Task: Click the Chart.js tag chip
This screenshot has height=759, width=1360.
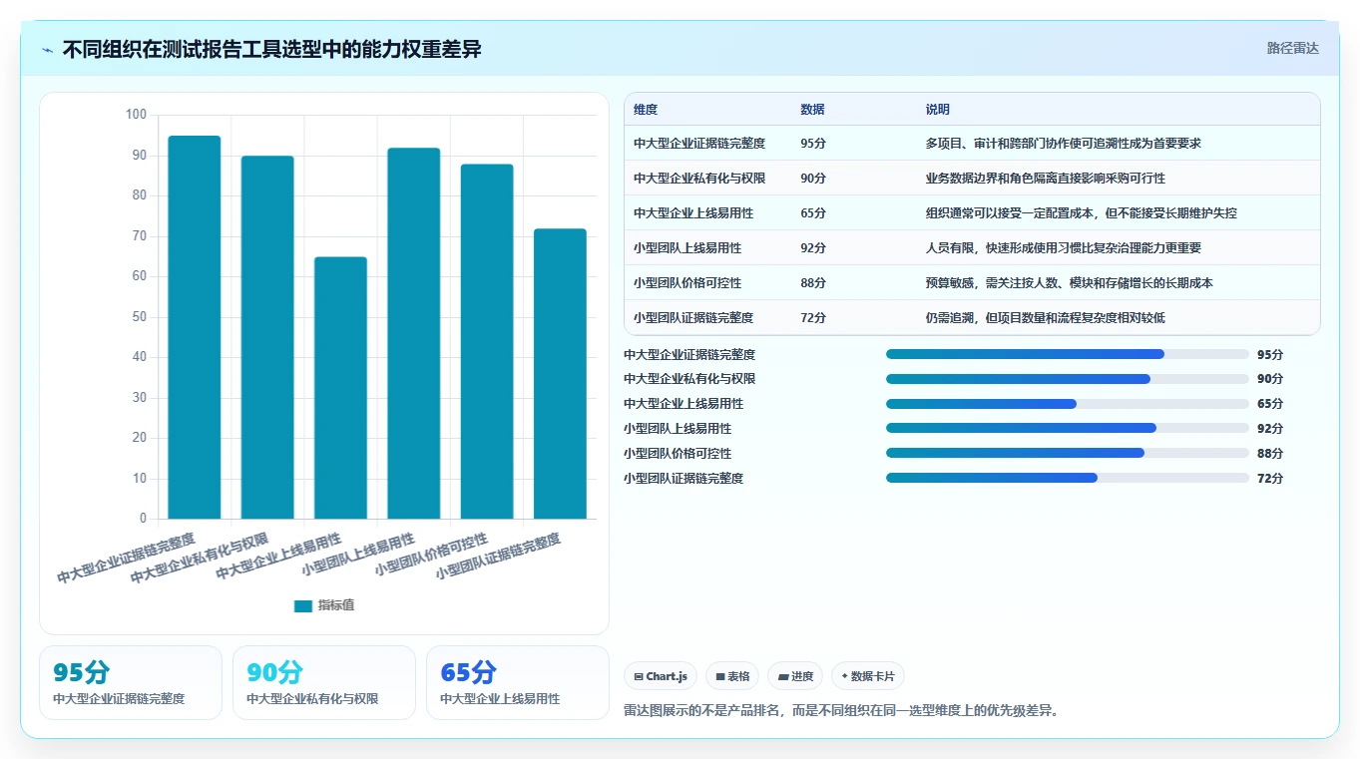Action: (x=661, y=676)
